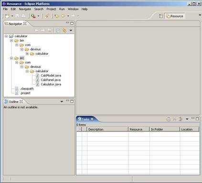Viewport: 202px width, 183px height.
Task: Click Navigator Forward arrow icon
Action: (43, 30)
